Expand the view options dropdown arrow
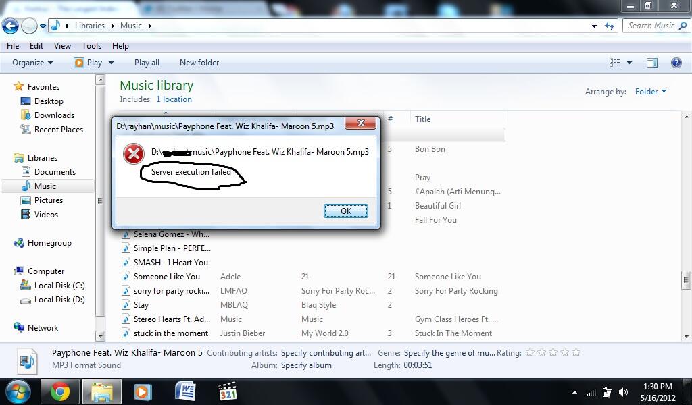This screenshot has height=405, width=692. pyautogui.click(x=629, y=63)
